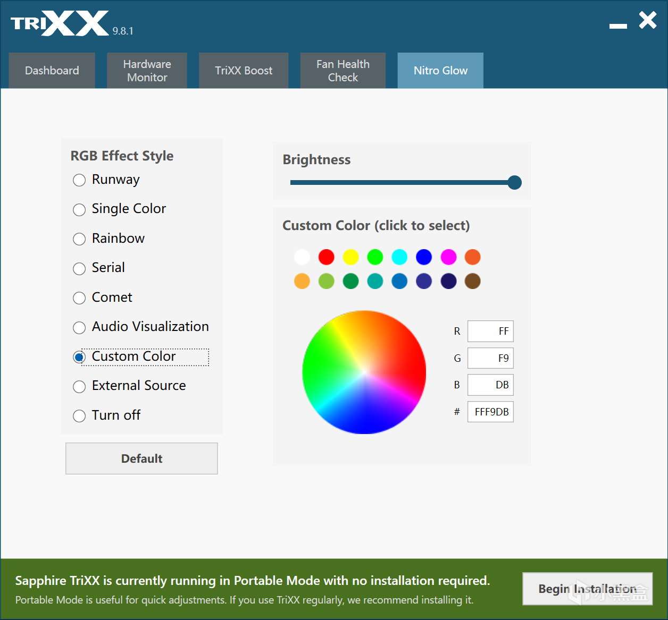Go to the TriXX Boost tab

pyautogui.click(x=244, y=71)
